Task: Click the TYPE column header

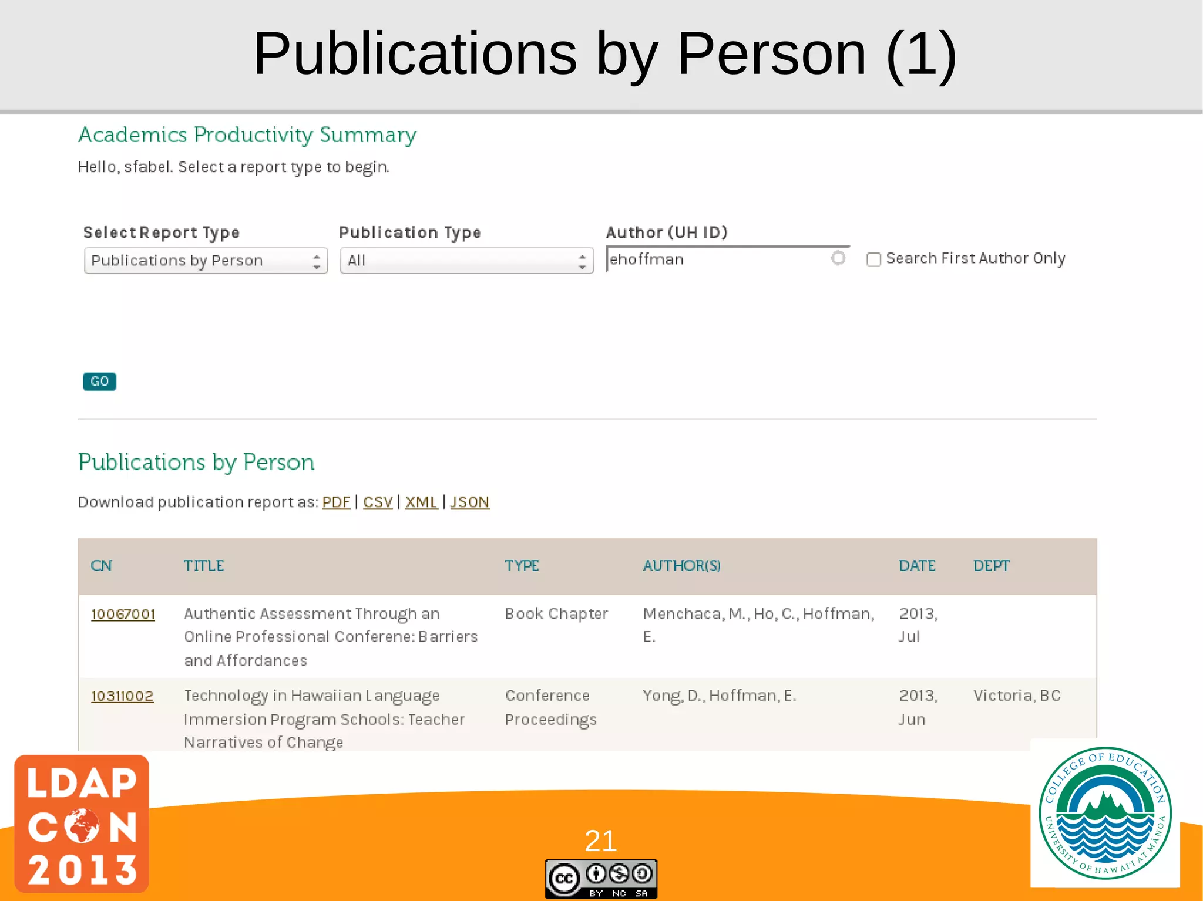Action: 522,566
